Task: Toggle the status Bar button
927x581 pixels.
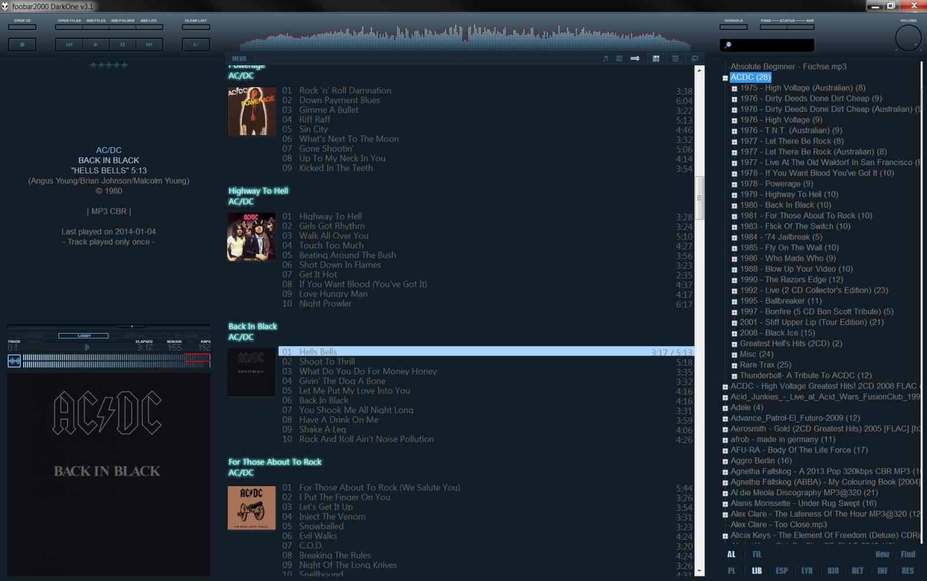Action: point(801,27)
